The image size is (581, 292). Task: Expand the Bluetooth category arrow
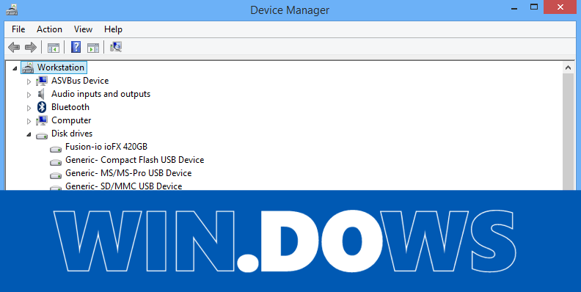tap(29, 108)
